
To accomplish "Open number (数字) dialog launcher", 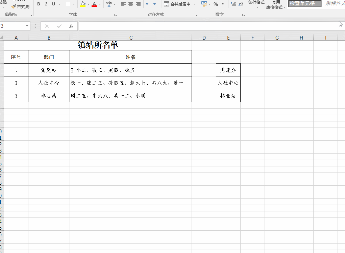I will (x=243, y=15).
